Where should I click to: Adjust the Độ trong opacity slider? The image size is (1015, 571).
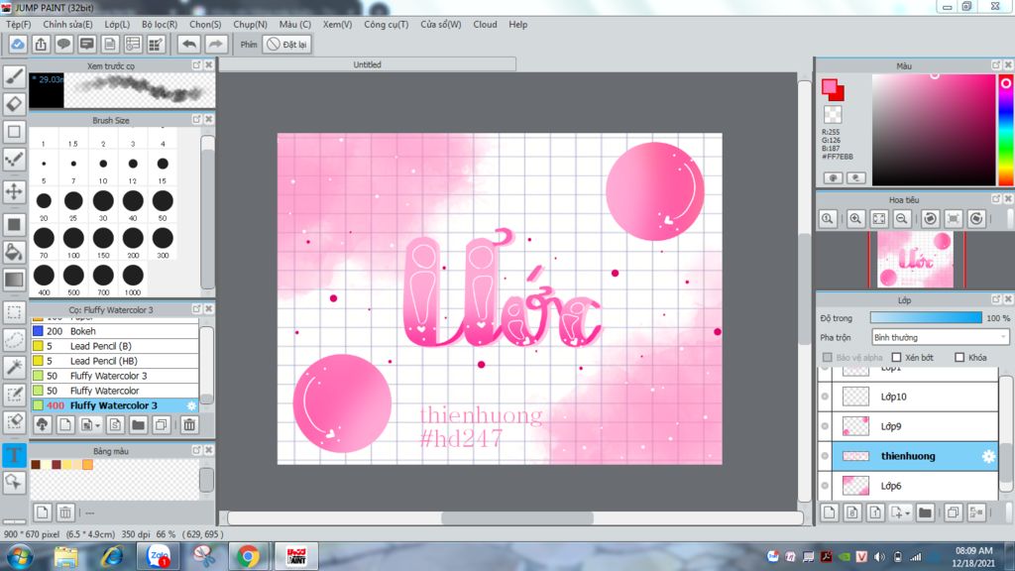[x=926, y=318]
